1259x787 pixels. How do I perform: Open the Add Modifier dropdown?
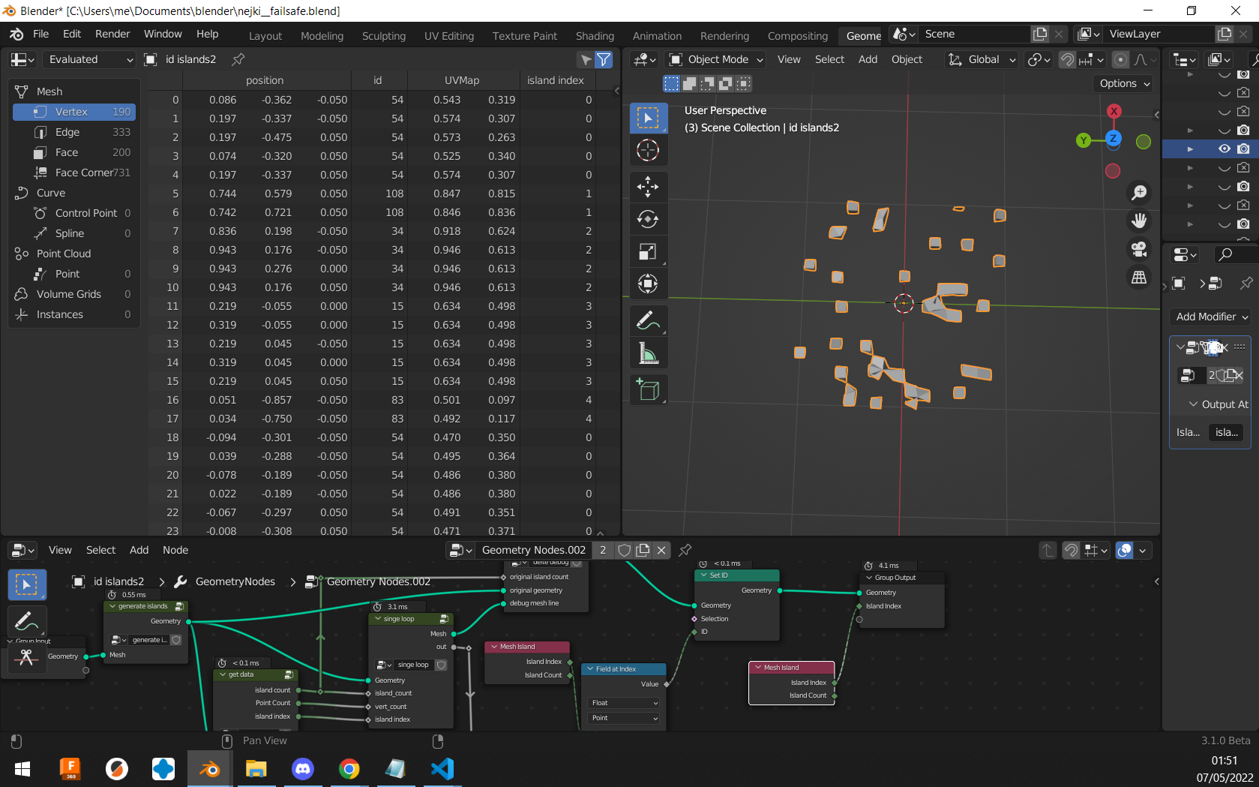click(1211, 317)
